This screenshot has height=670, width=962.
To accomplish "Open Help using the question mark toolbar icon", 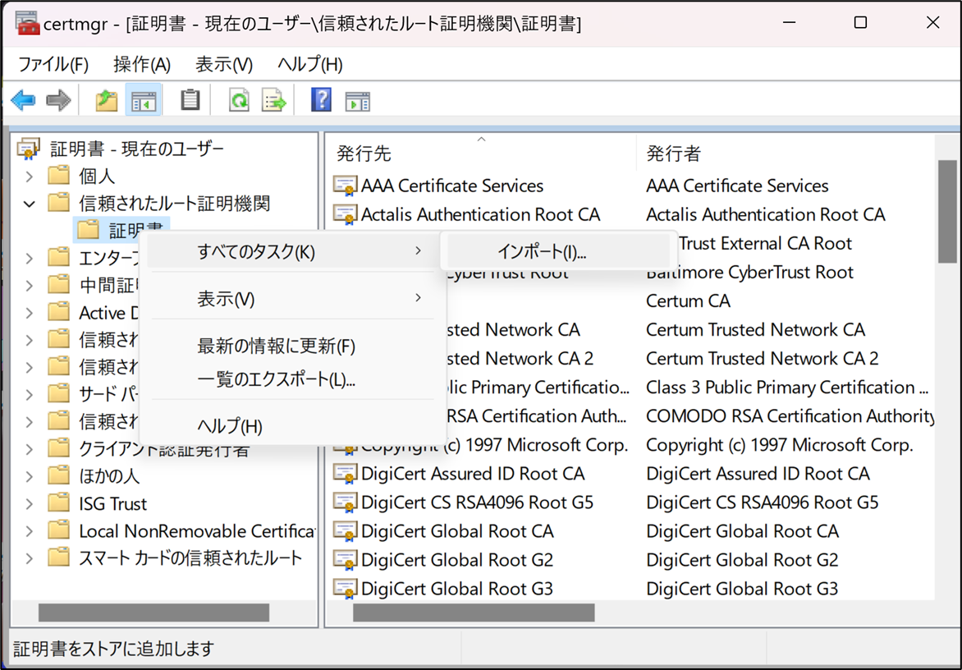I will 320,99.
